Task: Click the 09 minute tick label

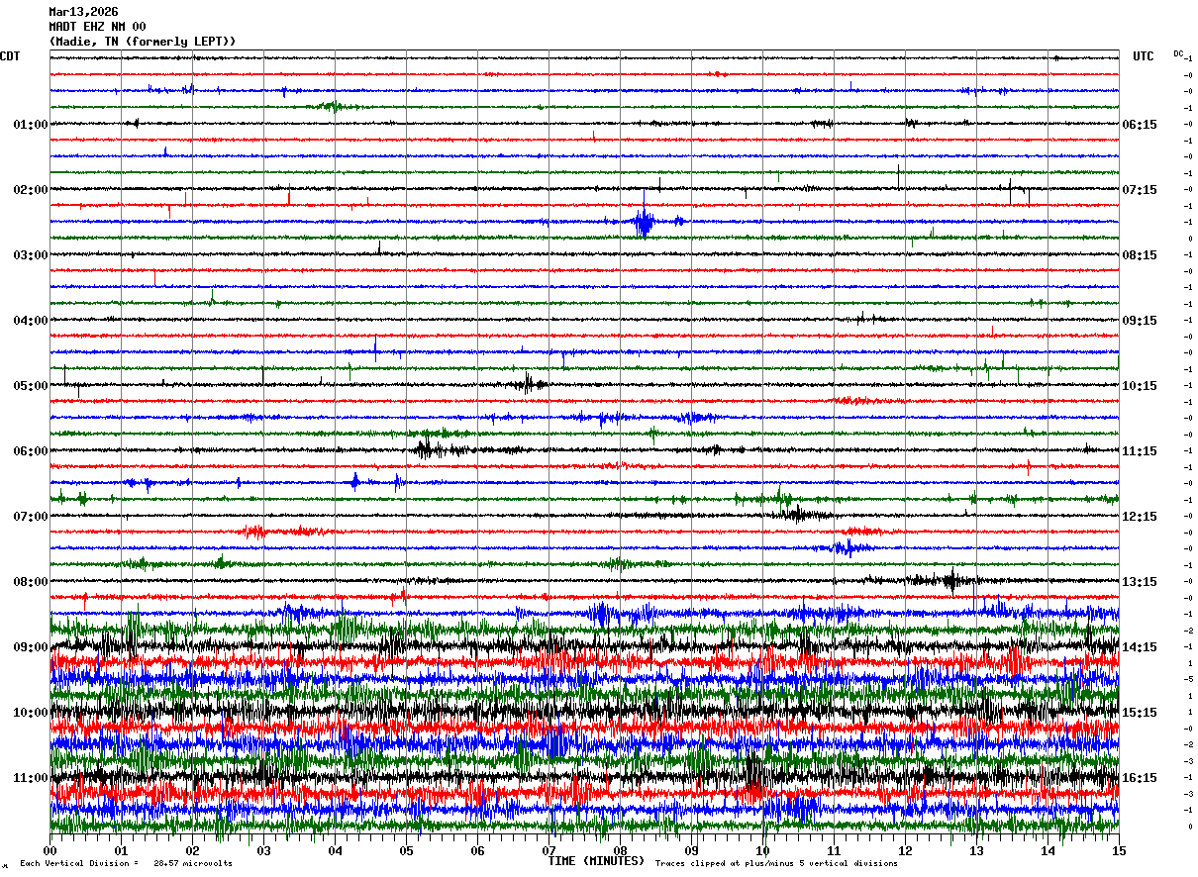Action: [691, 850]
